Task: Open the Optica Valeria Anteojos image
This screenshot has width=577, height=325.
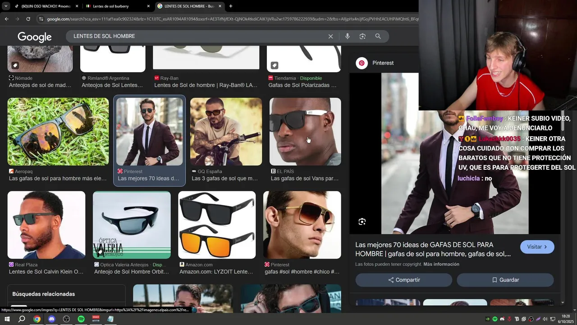Action: click(x=132, y=225)
